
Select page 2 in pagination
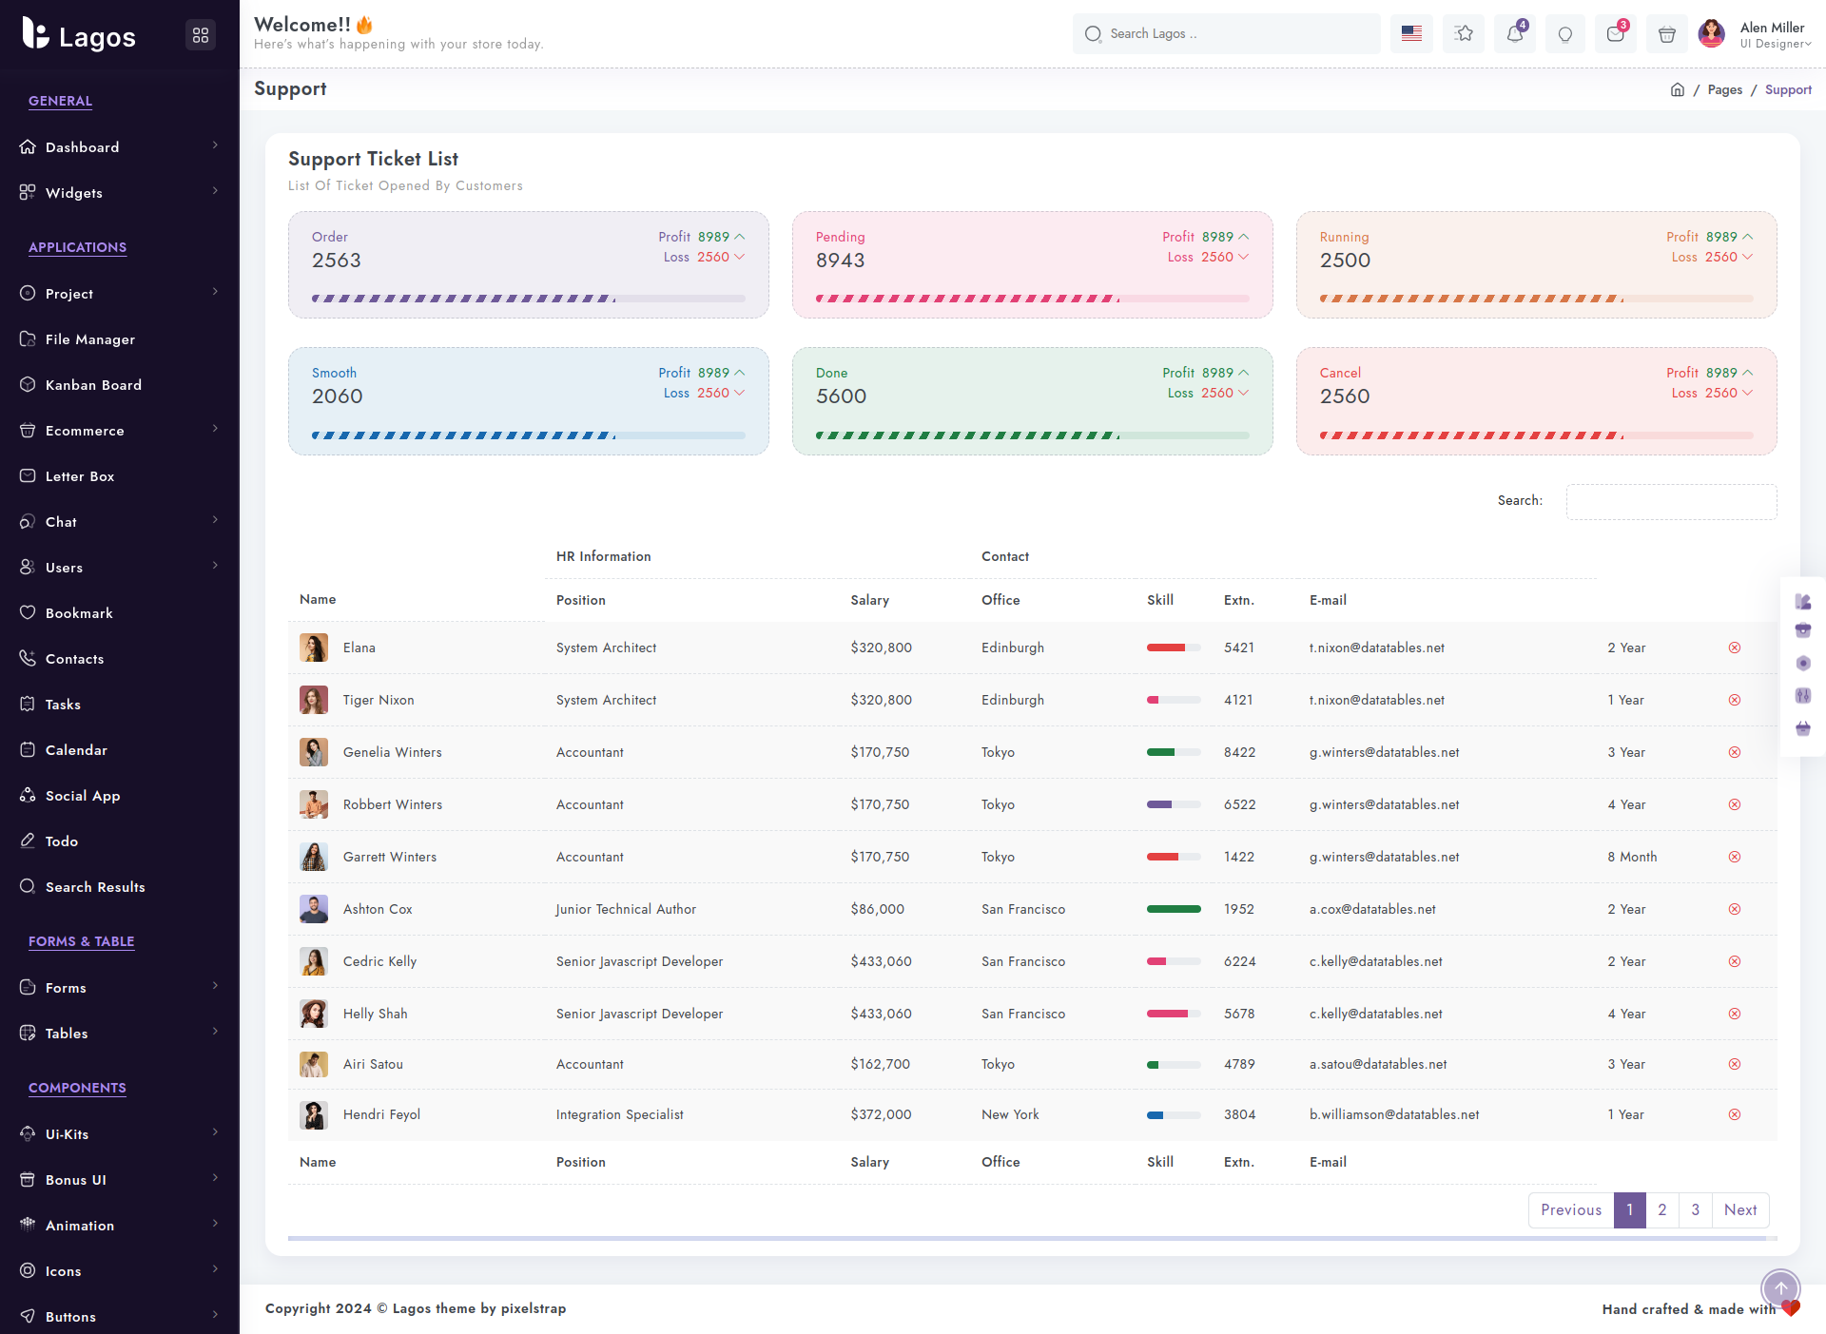[1661, 1209]
